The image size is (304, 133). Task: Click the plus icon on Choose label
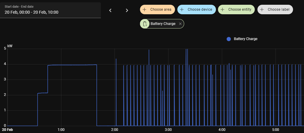tap(262, 9)
